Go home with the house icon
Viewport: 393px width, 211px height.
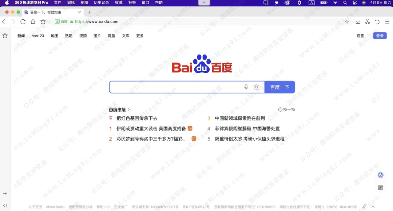33,21
